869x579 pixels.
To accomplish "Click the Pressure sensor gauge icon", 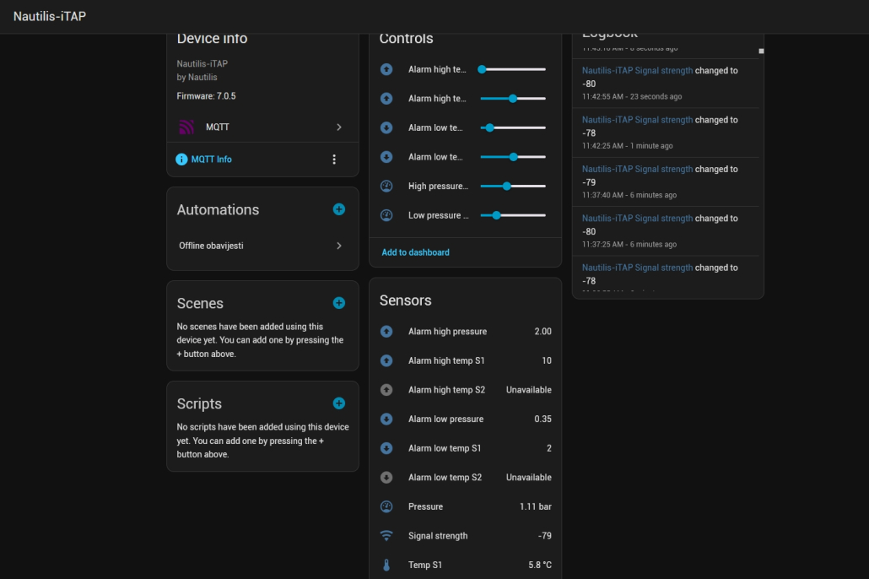I will pyautogui.click(x=386, y=506).
